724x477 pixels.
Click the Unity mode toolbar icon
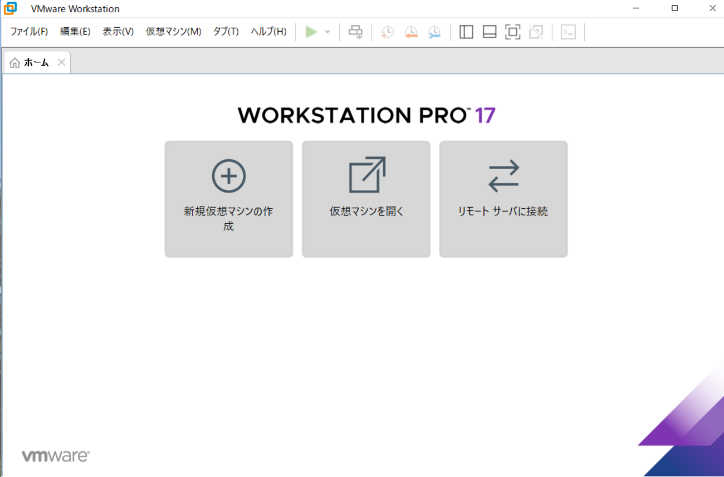536,32
